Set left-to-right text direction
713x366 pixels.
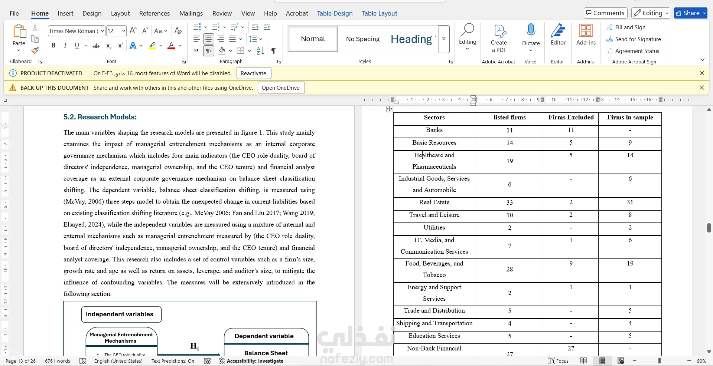tap(197, 51)
